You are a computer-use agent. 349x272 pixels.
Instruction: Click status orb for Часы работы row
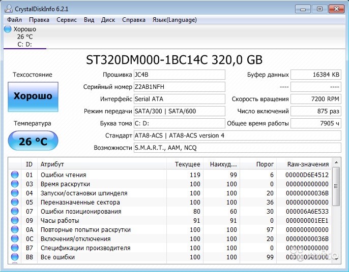pyautogui.click(x=15, y=220)
